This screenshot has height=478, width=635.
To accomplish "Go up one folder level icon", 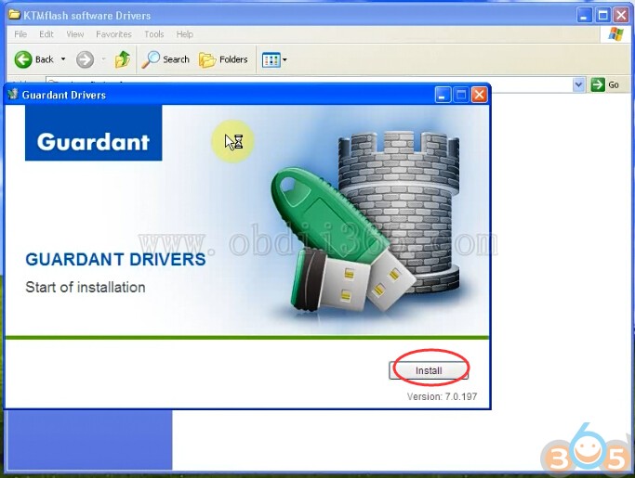I will click(x=123, y=59).
